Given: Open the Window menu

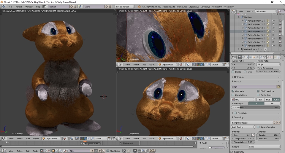Looking at the screenshot, I should coord(29,7).
